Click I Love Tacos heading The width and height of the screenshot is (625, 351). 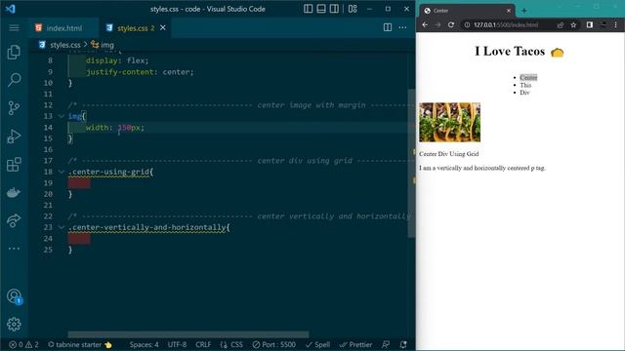click(x=520, y=52)
